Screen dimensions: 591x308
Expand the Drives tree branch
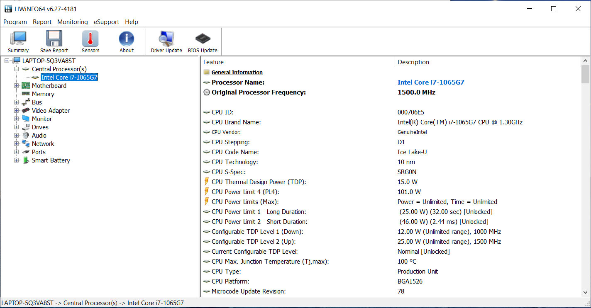[17, 127]
